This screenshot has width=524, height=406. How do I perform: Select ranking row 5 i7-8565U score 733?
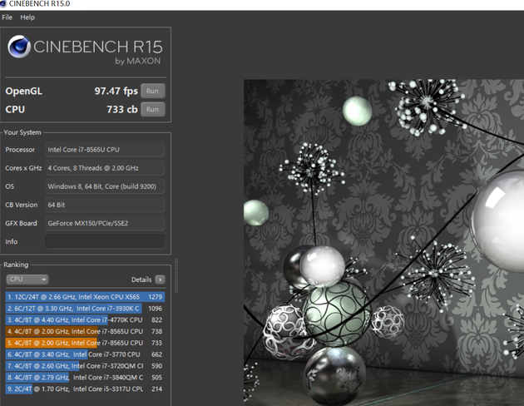point(85,343)
